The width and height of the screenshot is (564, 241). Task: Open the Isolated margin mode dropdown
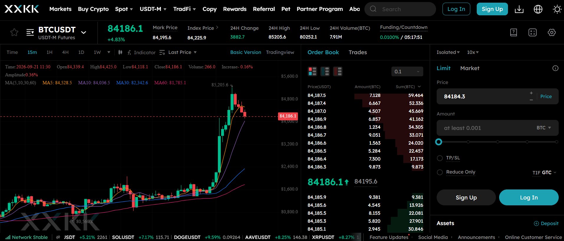pos(448,52)
